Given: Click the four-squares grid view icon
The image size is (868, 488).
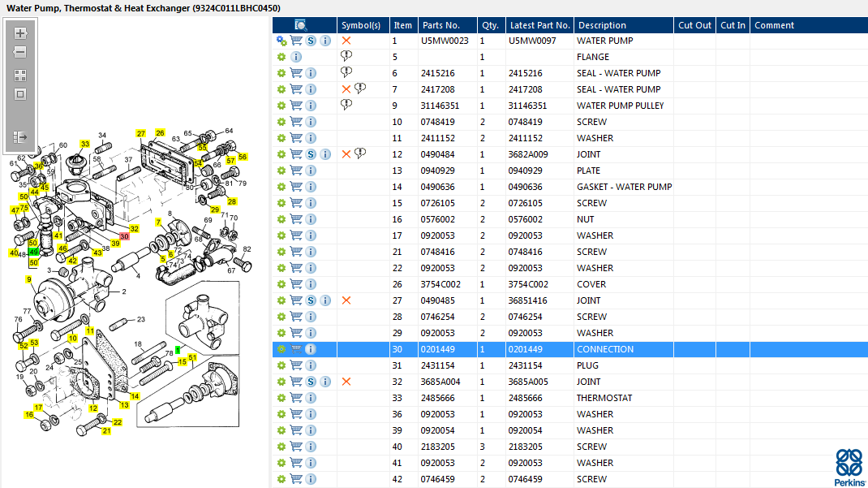Looking at the screenshot, I should (20, 75).
